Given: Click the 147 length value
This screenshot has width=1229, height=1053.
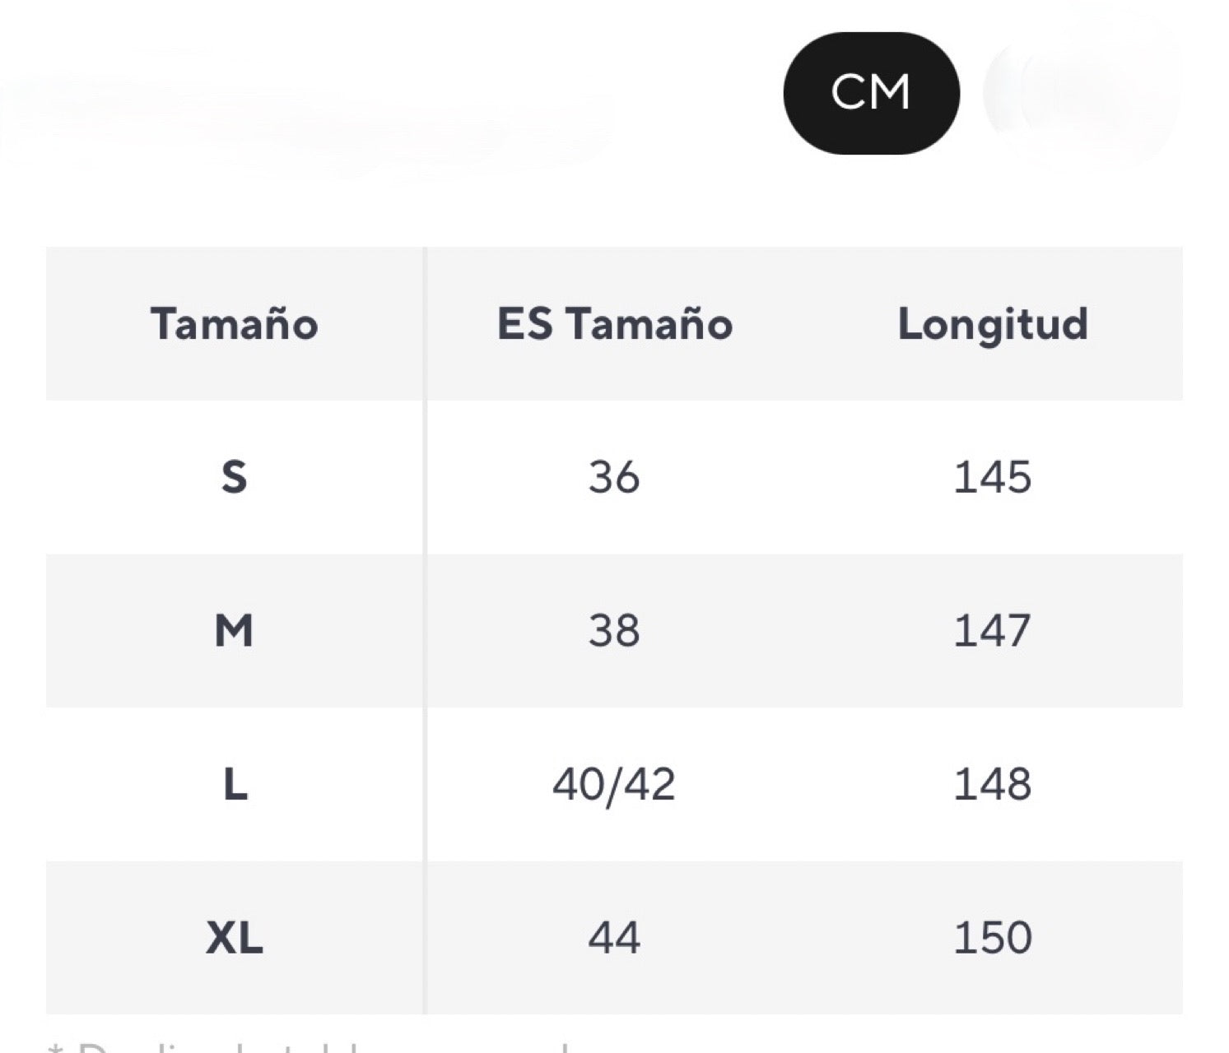Looking at the screenshot, I should tap(992, 631).
